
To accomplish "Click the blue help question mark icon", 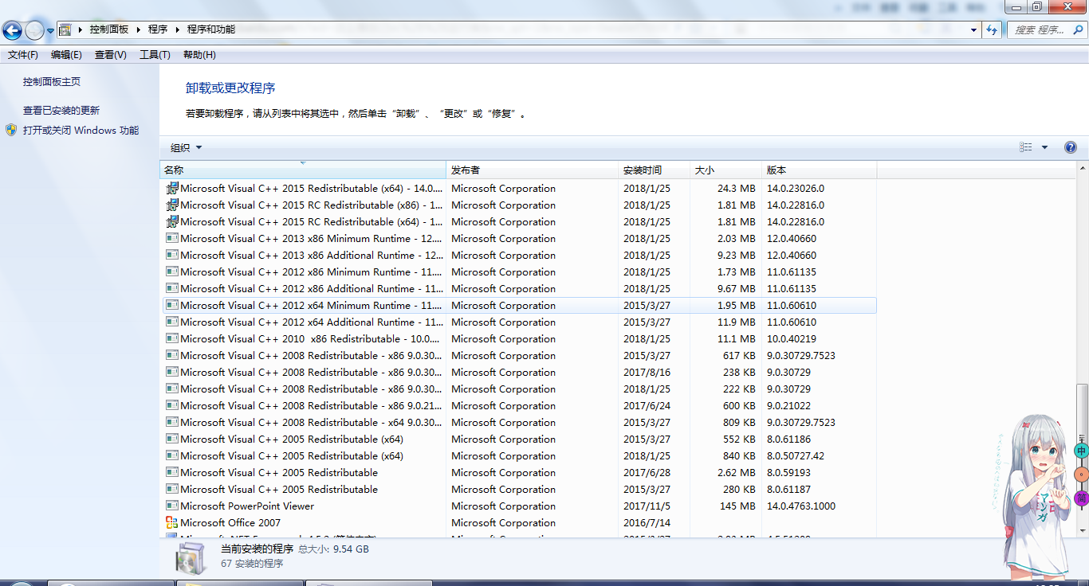I will click(x=1071, y=147).
